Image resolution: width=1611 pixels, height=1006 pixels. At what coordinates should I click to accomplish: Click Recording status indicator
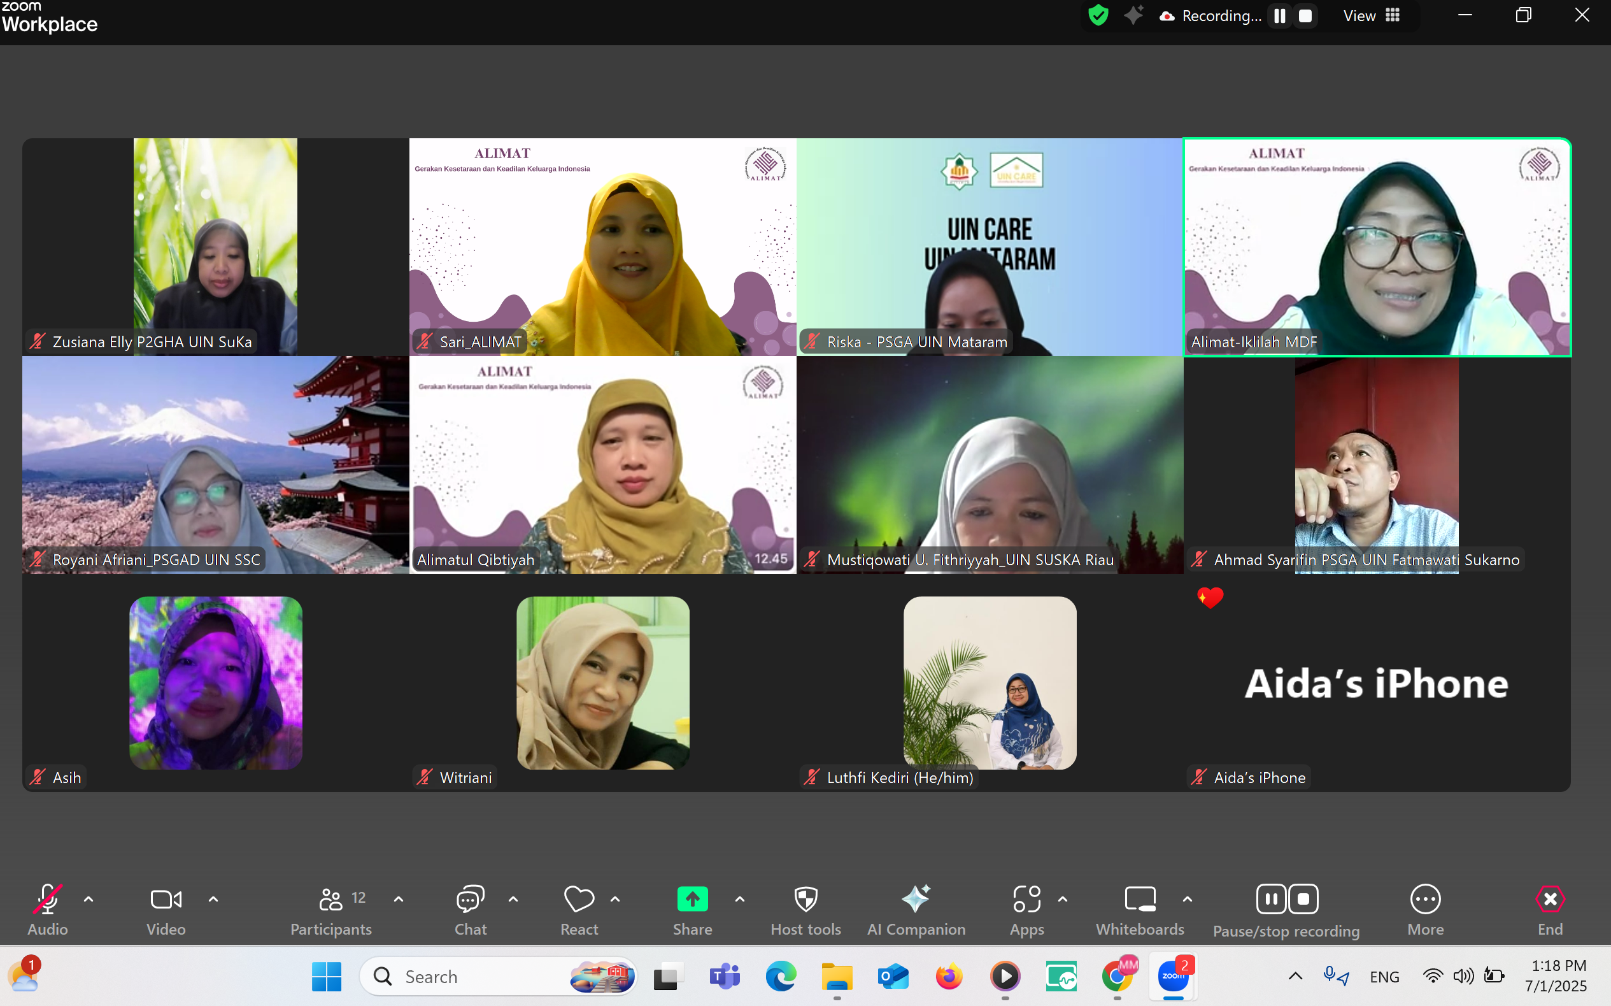pyautogui.click(x=1210, y=15)
